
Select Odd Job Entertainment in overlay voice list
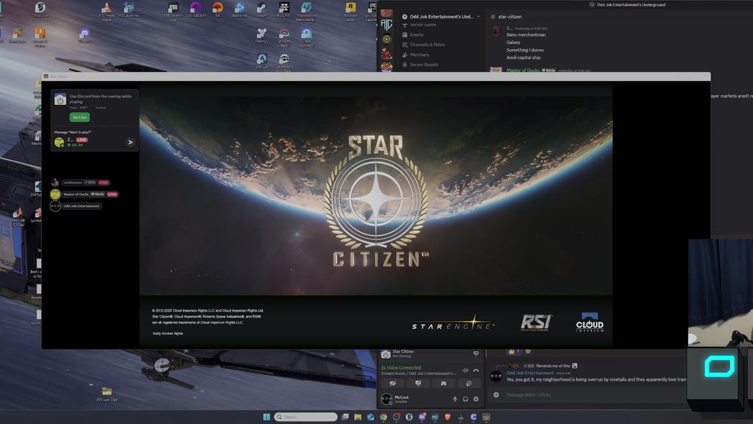tap(76, 206)
